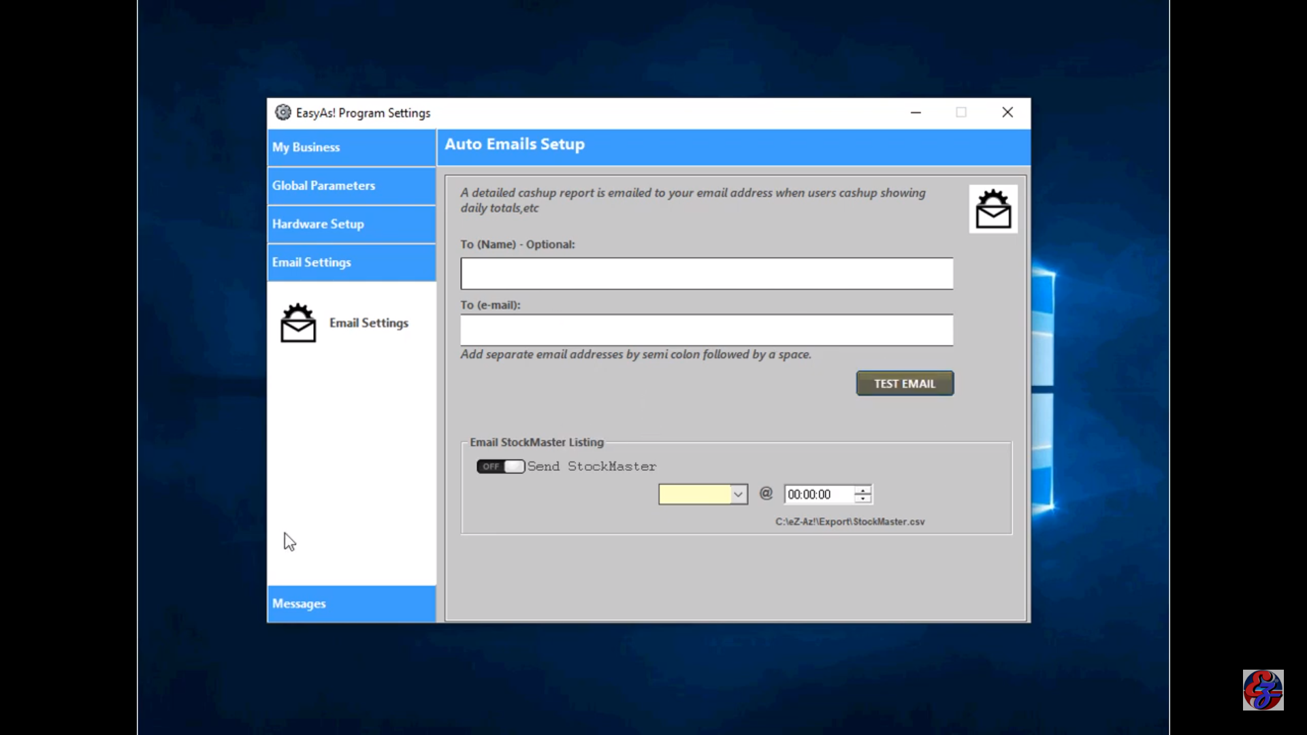This screenshot has height=735, width=1307.
Task: Select the Email Settings sub-item label
Action: [369, 323]
